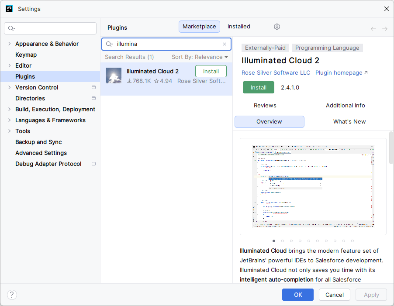Switch to the Marketplace tab
Screen dimensions: 394x306
pyautogui.click(x=199, y=27)
